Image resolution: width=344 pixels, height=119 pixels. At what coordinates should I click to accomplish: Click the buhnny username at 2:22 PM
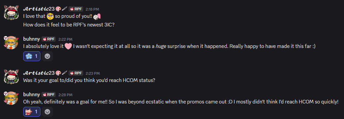pyautogui.click(x=31, y=39)
